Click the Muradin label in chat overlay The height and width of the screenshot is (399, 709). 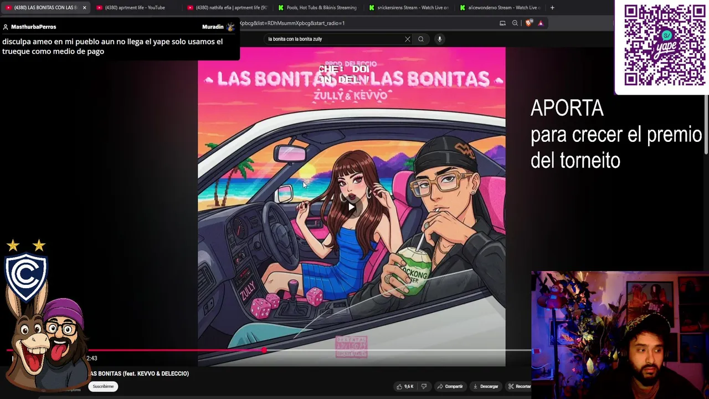coord(213,27)
